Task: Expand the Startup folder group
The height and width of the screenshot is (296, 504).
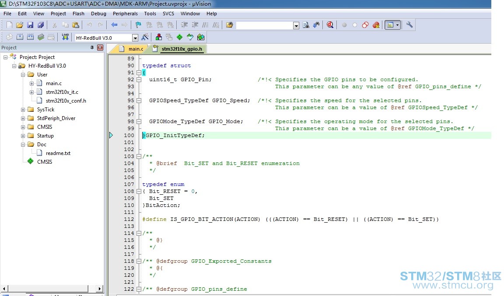Action: tap(23, 136)
